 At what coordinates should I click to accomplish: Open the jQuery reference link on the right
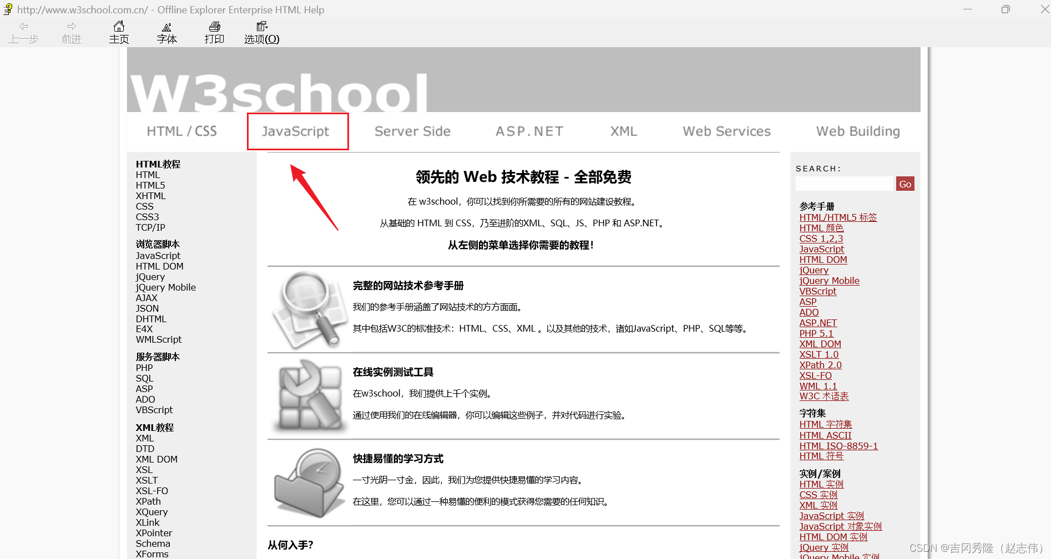tap(814, 270)
